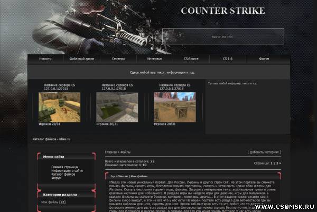Click the Главная breadcrumb link
Image resolution: width=317 pixels, height=212 pixels.
tap(110, 152)
